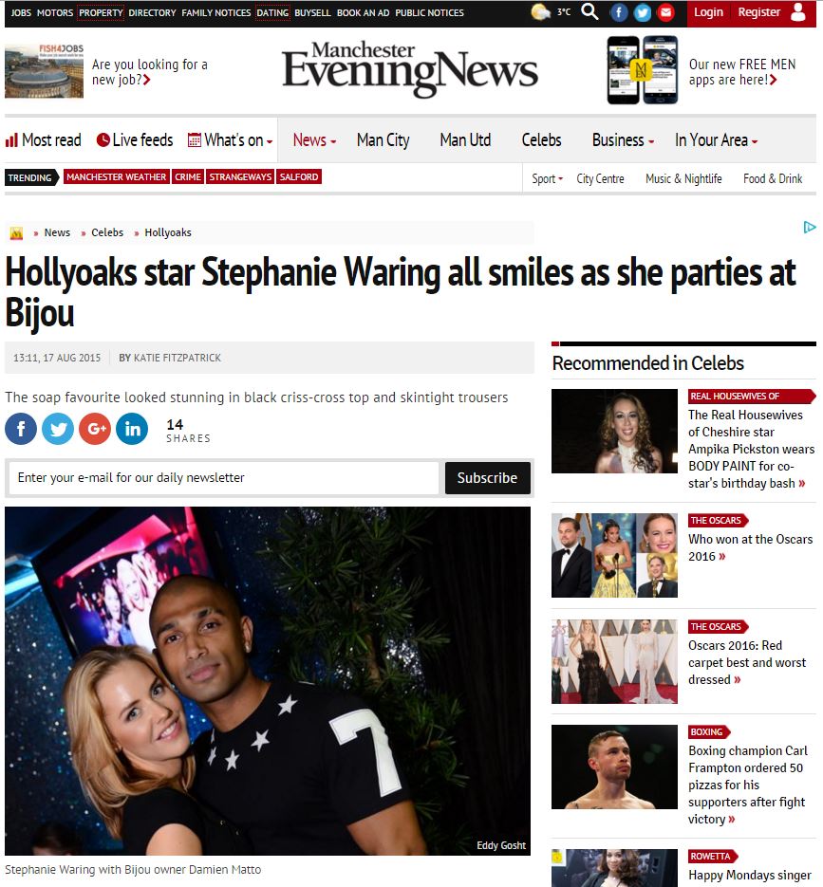The width and height of the screenshot is (823, 887).
Task: Open the Oscars 2016 winners thumbnail
Action: pyautogui.click(x=614, y=556)
